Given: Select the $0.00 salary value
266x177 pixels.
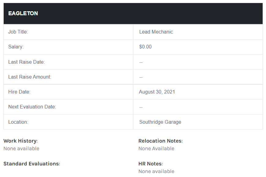Looking at the screenshot, I should (x=145, y=47).
